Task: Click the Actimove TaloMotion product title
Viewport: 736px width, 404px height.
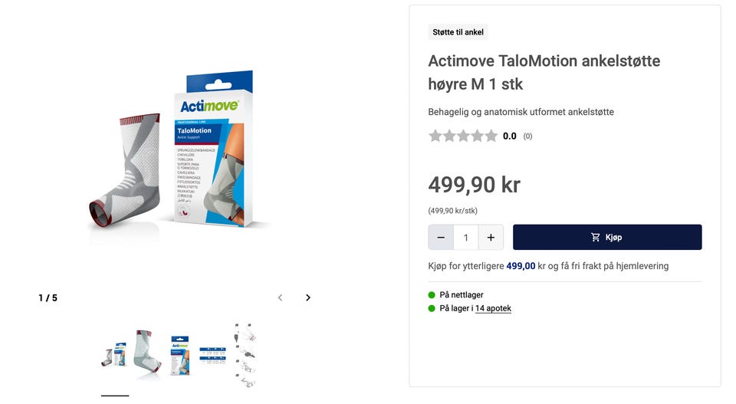Action: pos(544,72)
